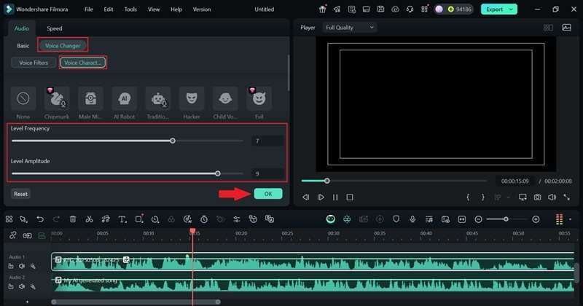Click the Delete trash icon
Viewport: 583px width, 306px height.
point(73,219)
